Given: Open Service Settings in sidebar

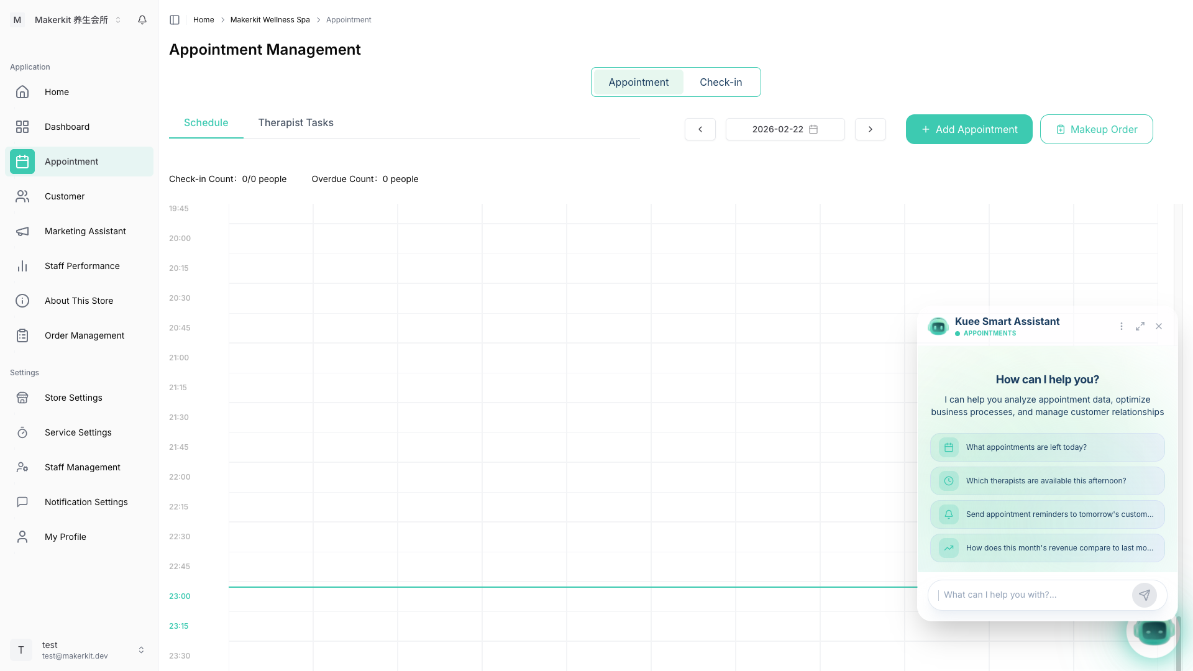Looking at the screenshot, I should [x=78, y=432].
